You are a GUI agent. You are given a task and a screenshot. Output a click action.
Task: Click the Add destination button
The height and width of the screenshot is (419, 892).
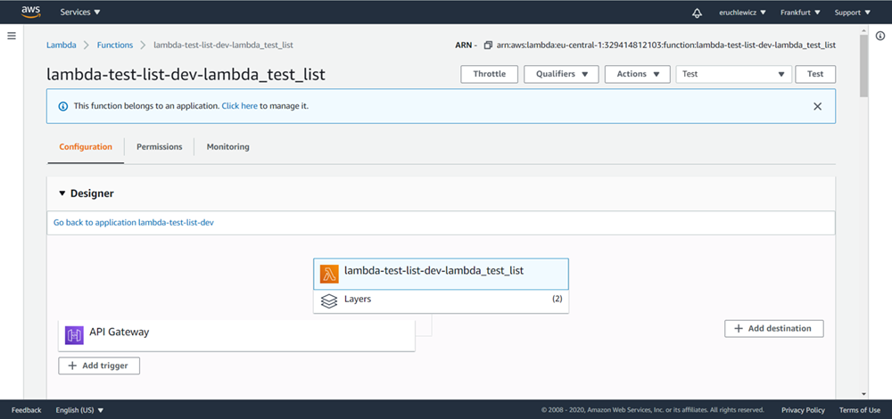(x=774, y=329)
